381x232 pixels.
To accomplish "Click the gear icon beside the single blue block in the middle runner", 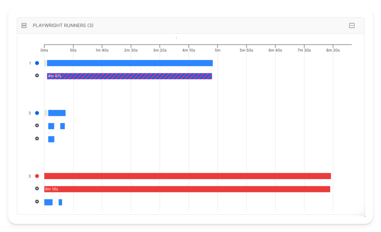I will tap(37, 138).
